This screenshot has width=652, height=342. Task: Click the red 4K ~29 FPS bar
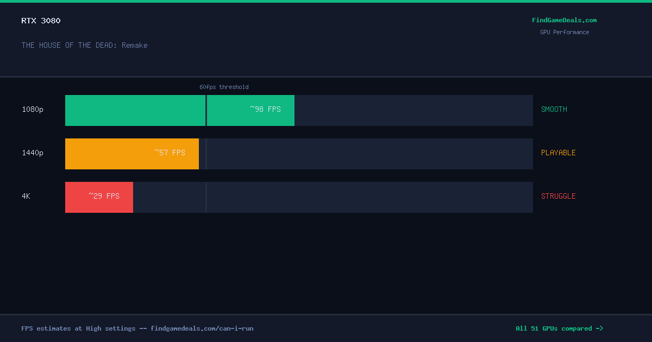click(99, 197)
